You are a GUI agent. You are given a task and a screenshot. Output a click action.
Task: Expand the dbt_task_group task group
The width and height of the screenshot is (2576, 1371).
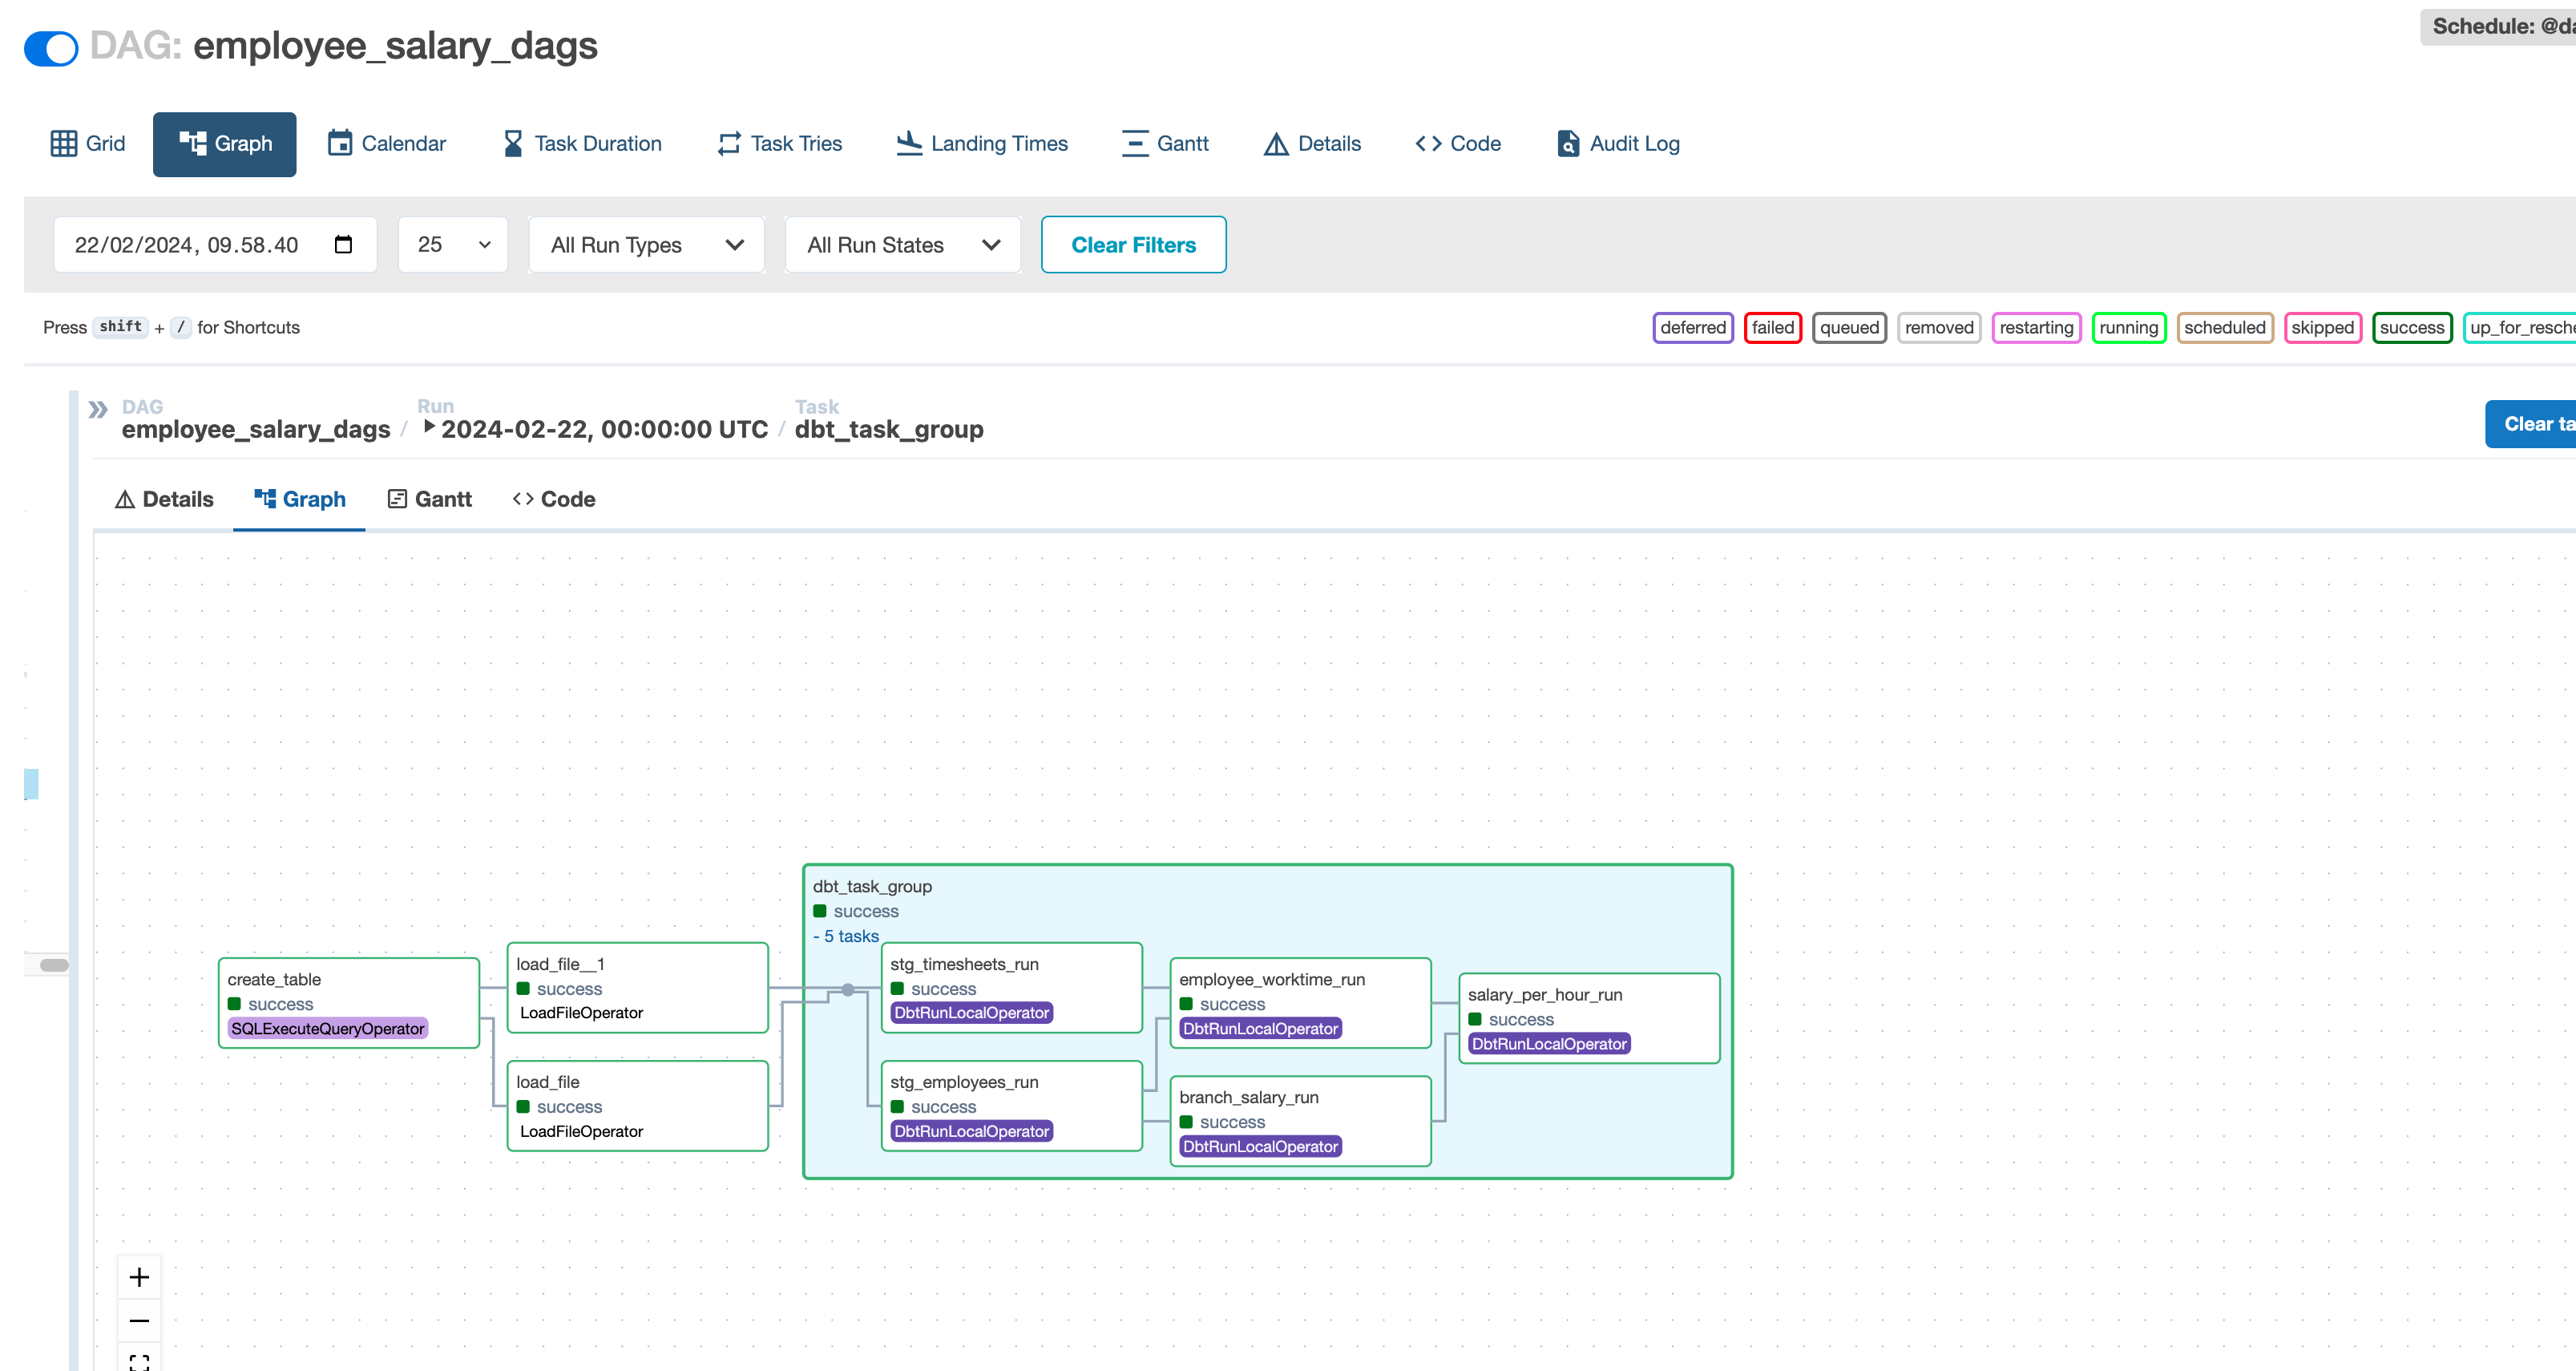click(849, 935)
